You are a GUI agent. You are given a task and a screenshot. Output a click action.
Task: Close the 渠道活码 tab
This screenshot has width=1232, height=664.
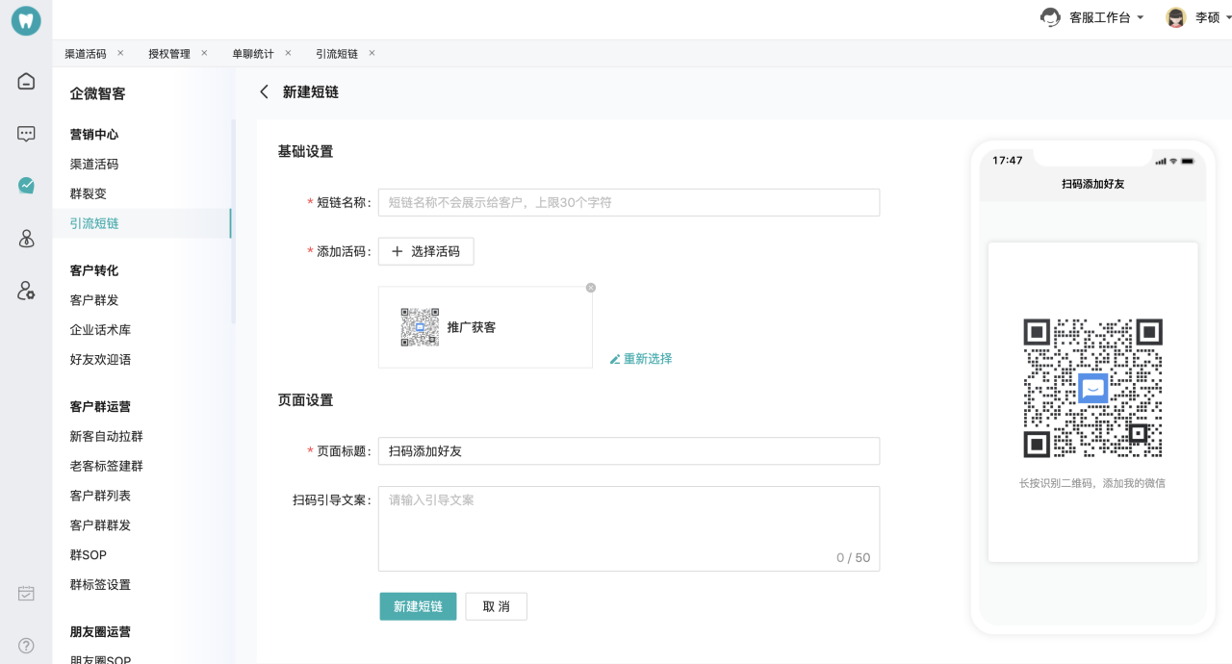coord(120,53)
